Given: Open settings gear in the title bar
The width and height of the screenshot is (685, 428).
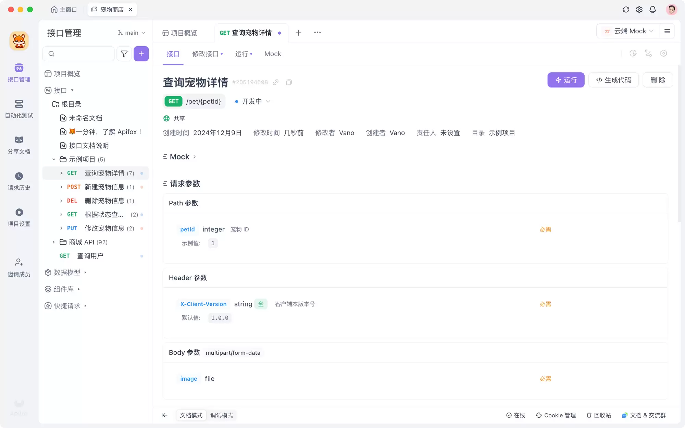Looking at the screenshot, I should click(639, 10).
